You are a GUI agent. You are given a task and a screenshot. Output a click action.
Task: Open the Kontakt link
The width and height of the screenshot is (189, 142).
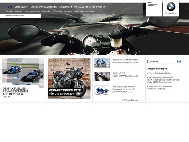[18, 11]
